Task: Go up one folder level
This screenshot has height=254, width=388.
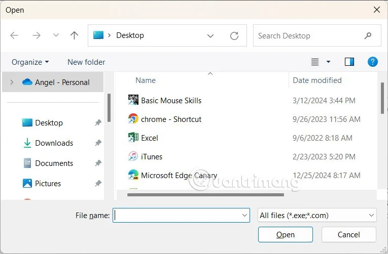Action: click(x=74, y=35)
